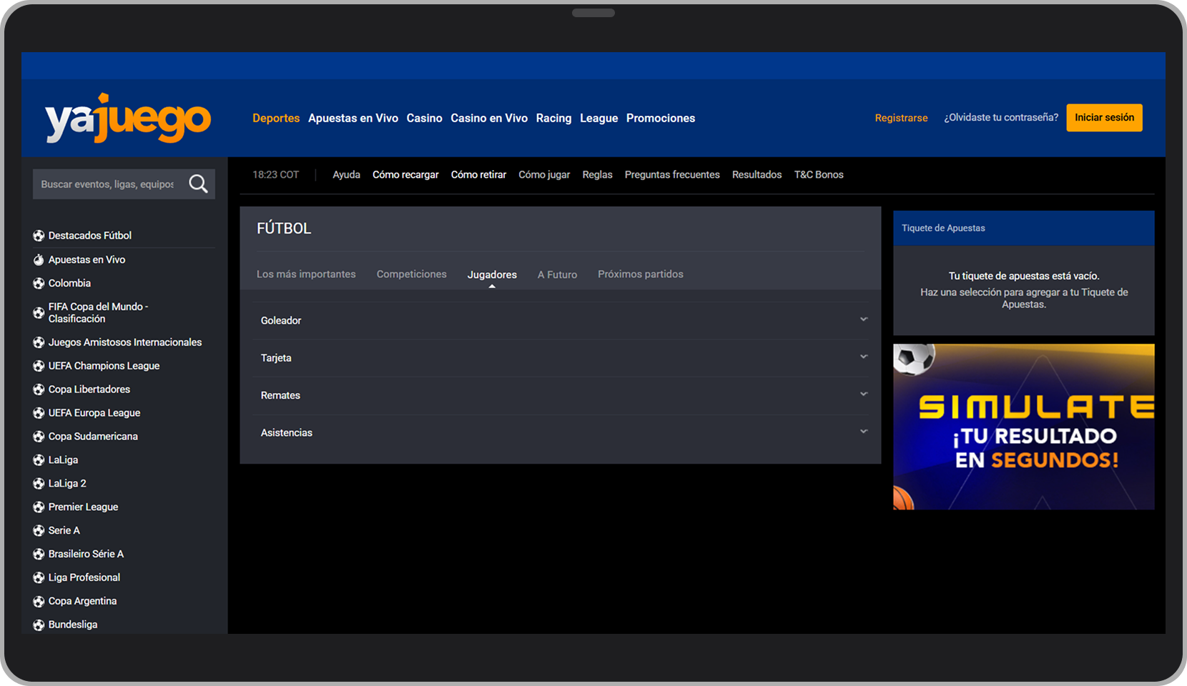Screen dimensions: 1187x686
Task: Click the search magnifier icon
Action: (x=198, y=184)
